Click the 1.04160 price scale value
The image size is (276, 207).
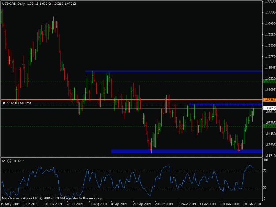coord(270,134)
